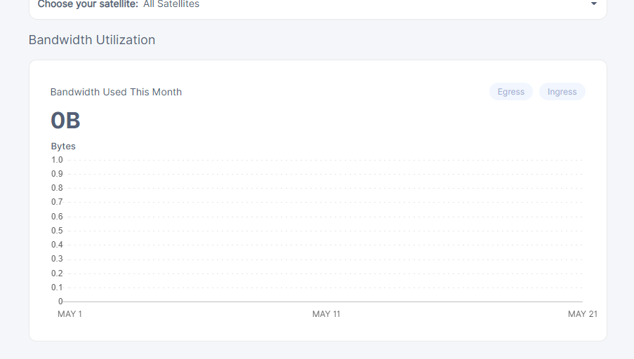Click the 1.0 y-axis tick label
Screen dimensions: 634x359
tap(57, 160)
